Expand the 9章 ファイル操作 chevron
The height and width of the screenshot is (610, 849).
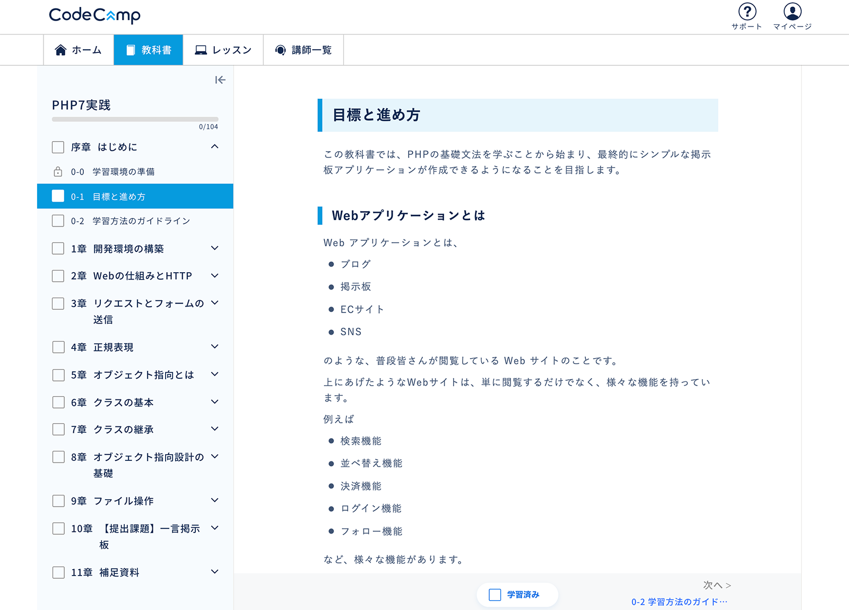(215, 500)
